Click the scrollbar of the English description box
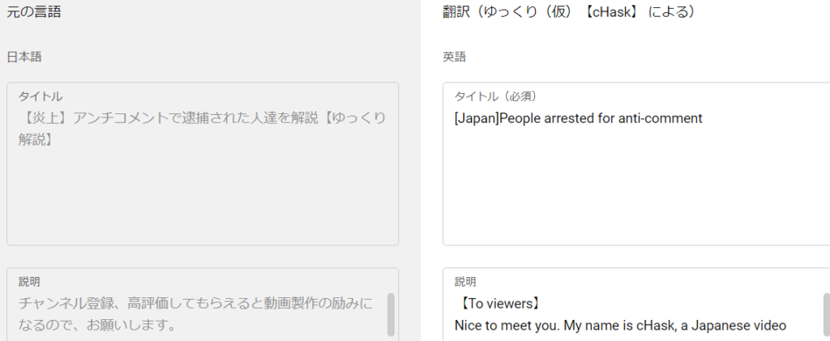 827,314
